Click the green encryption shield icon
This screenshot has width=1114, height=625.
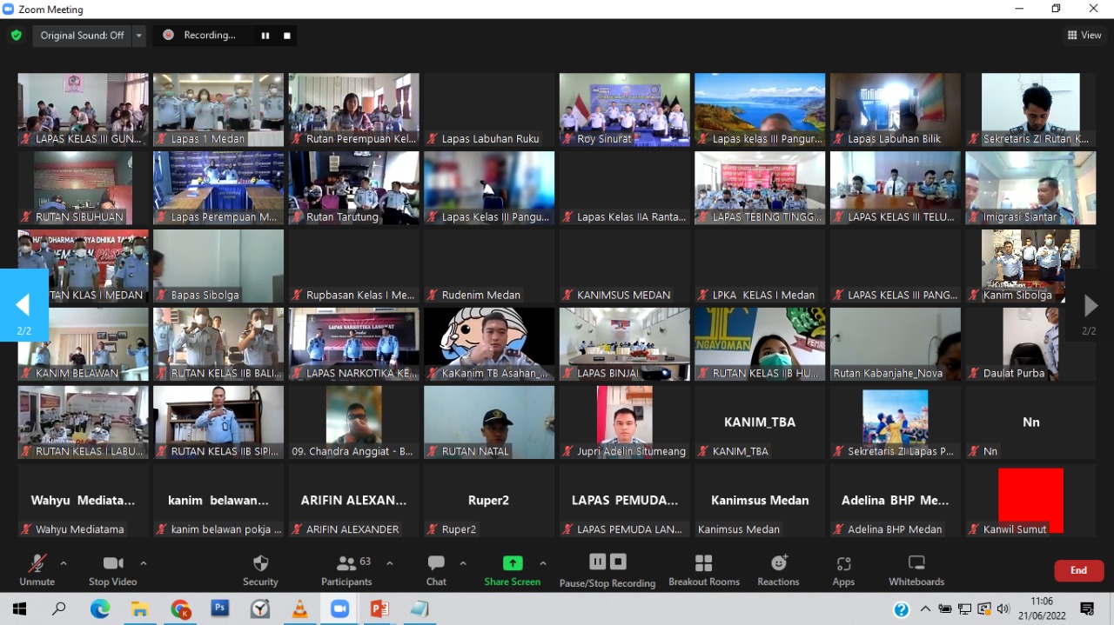tap(17, 36)
